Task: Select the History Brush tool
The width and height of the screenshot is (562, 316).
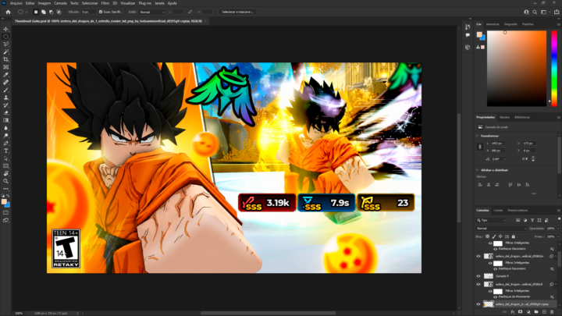Action: pos(5,105)
